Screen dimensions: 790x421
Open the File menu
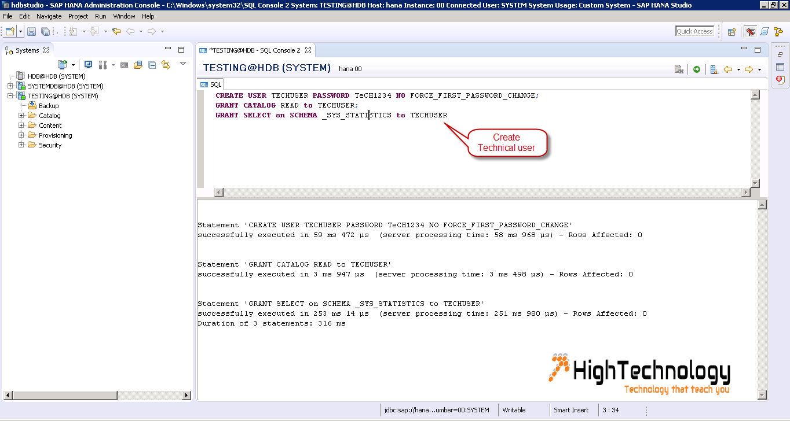pos(8,16)
